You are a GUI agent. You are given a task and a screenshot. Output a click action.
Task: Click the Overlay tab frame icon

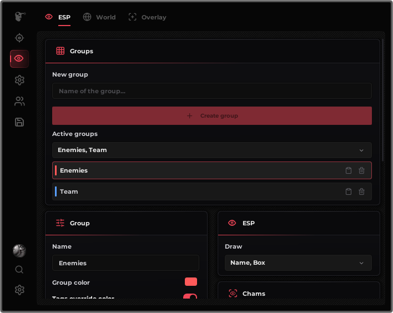[x=132, y=17]
